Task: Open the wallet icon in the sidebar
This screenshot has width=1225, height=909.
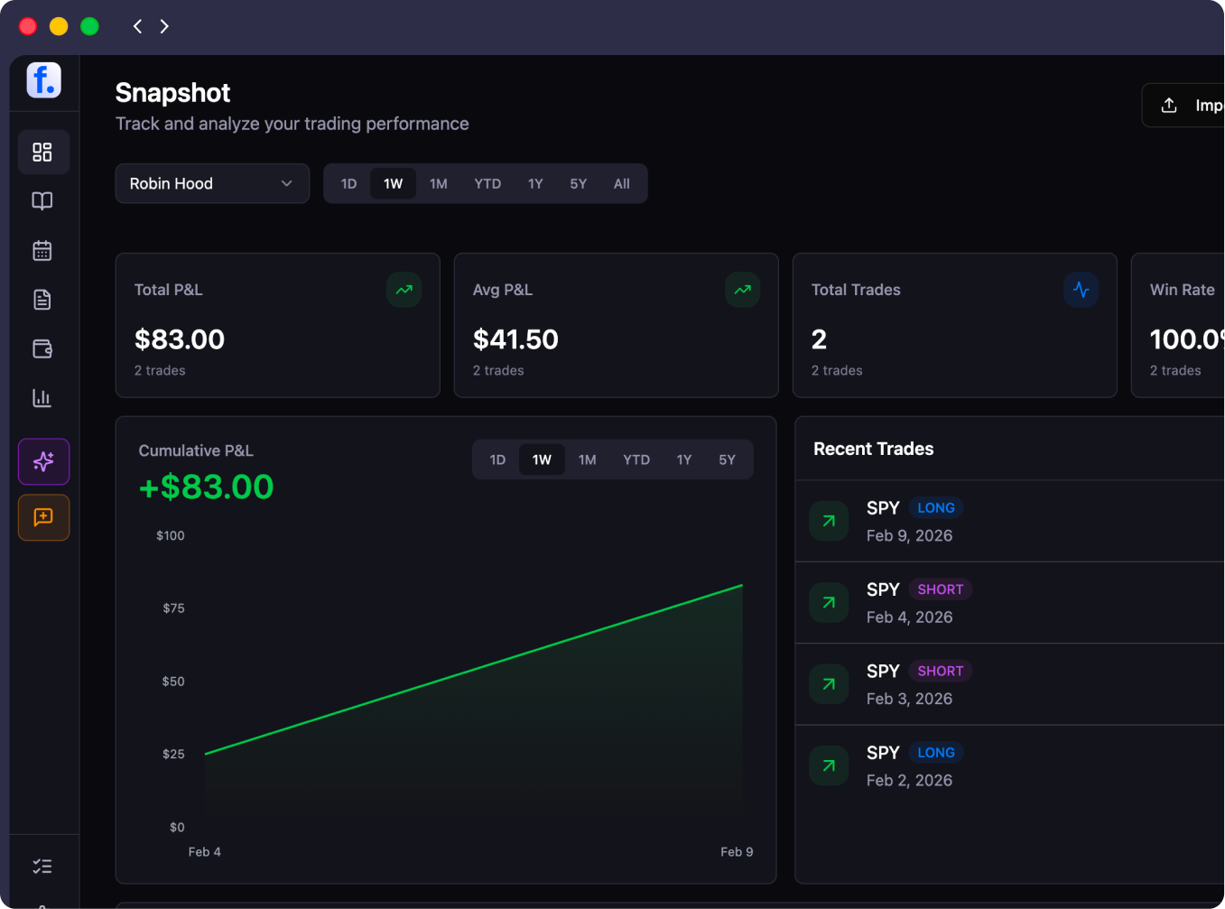Action: tap(42, 348)
